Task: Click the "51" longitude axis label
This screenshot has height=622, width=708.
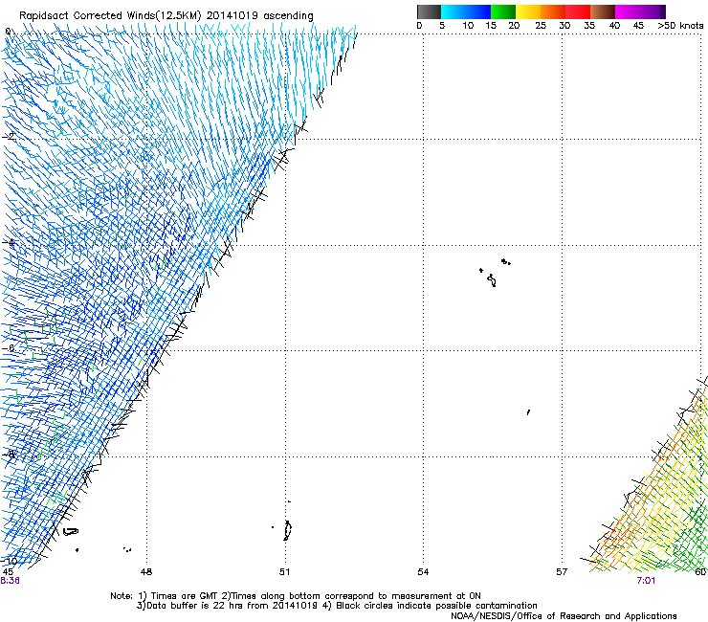Action: (284, 572)
